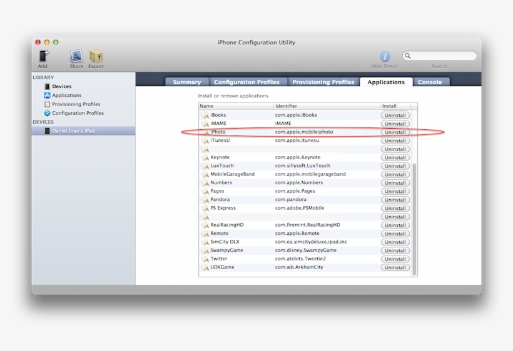Click the app icon beside LuxTouch
Viewport: 513px width, 351px height.
pos(205,166)
